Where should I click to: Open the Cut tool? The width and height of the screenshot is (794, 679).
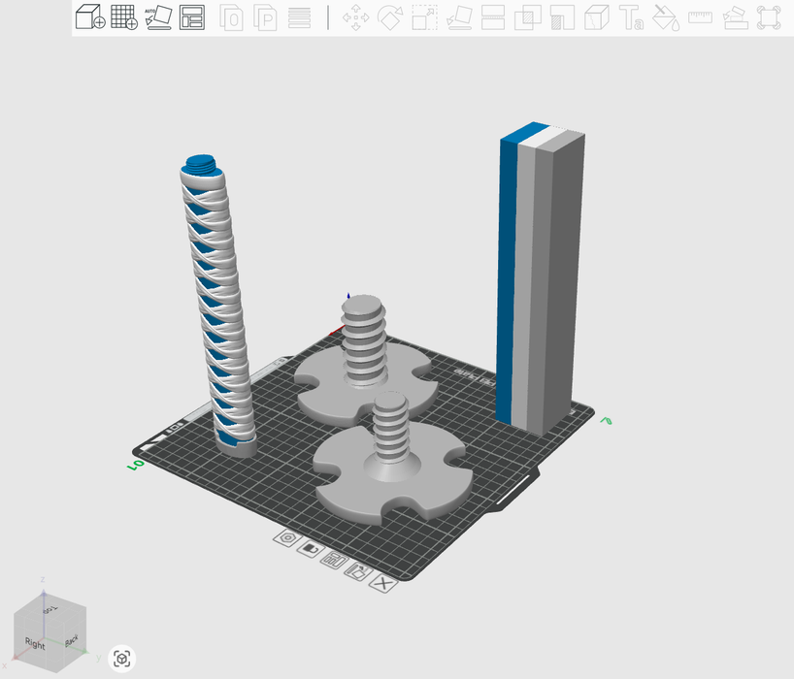(493, 17)
